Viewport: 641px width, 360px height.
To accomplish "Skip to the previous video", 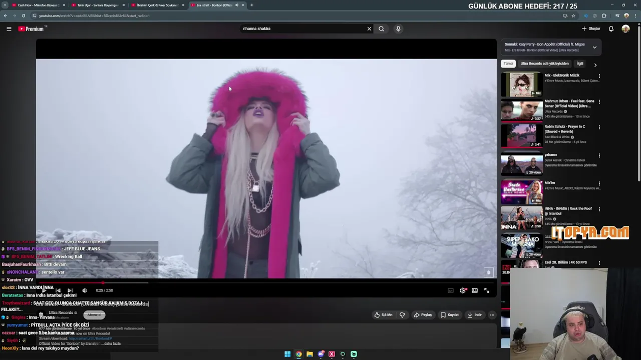I will pos(58,290).
